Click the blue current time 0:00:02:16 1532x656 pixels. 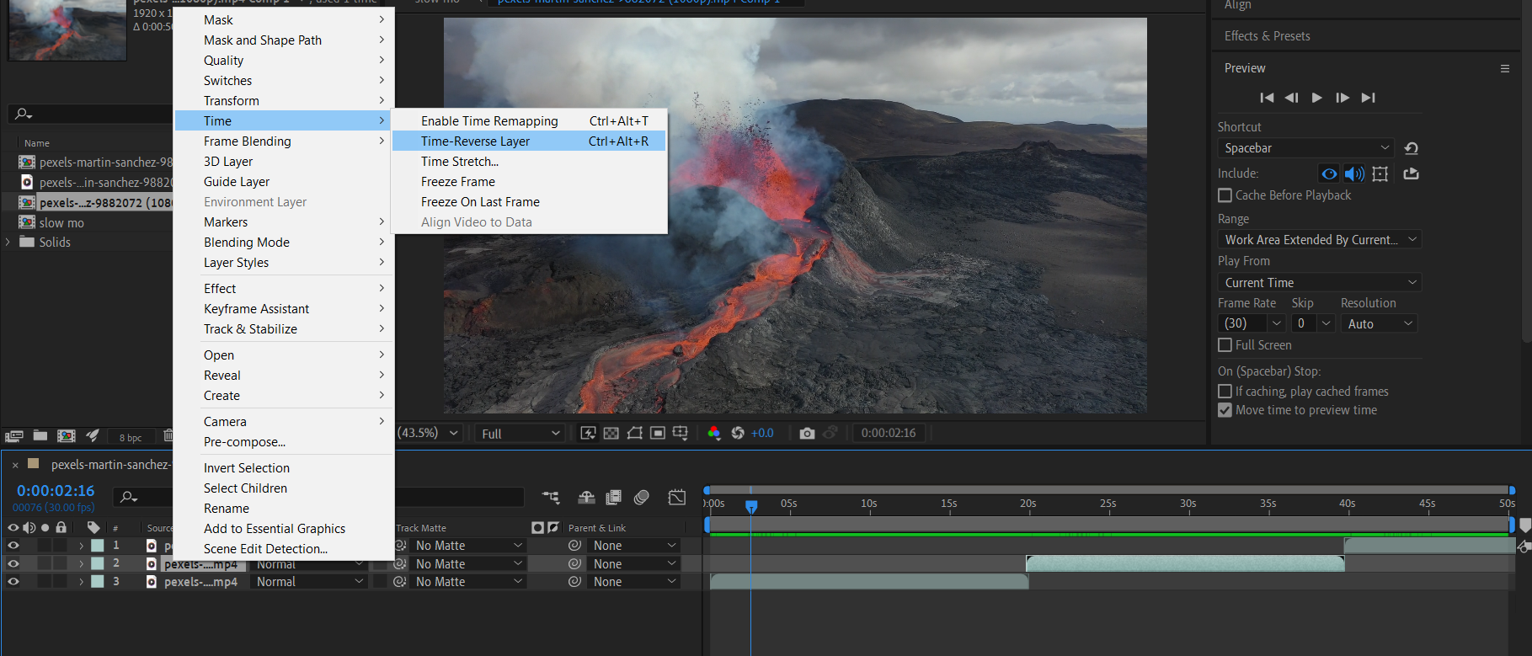pyautogui.click(x=56, y=491)
